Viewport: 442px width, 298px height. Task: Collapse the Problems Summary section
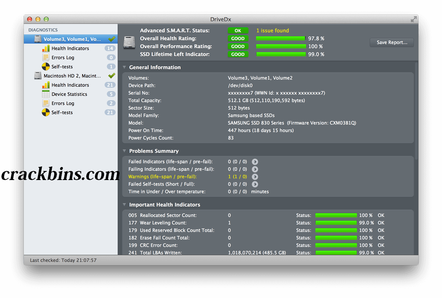pos(124,151)
